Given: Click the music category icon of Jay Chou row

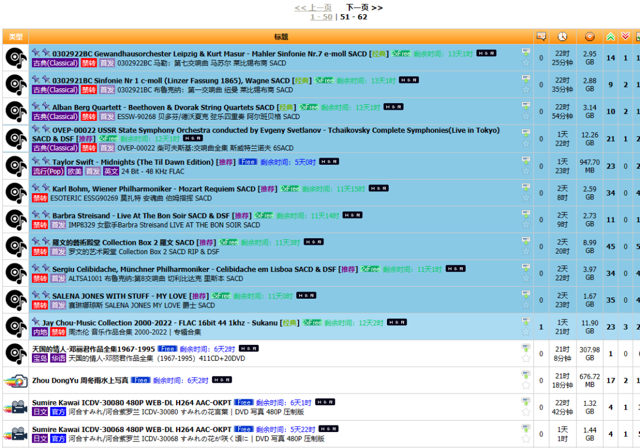Looking at the screenshot, I should coord(16,327).
